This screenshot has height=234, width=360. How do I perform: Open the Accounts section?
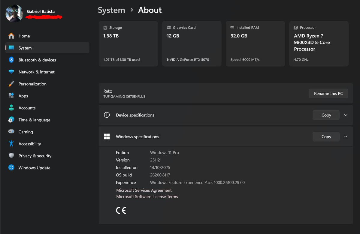tap(47, 108)
